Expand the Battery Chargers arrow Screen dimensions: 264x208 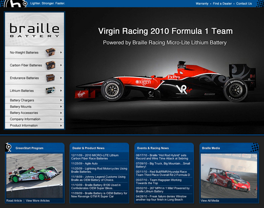(61, 100)
